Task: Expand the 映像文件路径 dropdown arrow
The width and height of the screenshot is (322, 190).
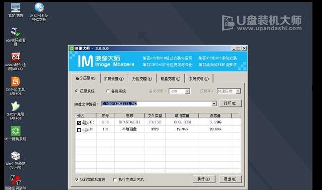Action: [x=214, y=104]
